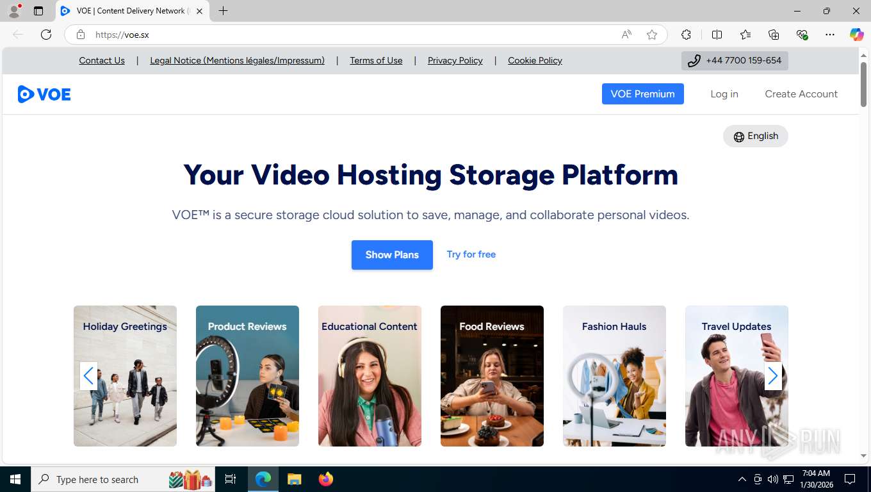This screenshot has width=871, height=492.
Task: Click the Create Account menu item
Action: click(x=801, y=94)
